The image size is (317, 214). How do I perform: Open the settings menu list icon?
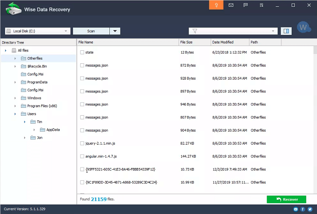point(261,5)
